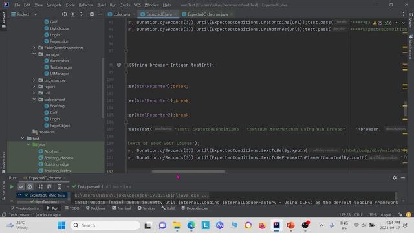Viewport: 414px width, 233px height.
Task: Open the File menu
Action: coord(17,5)
